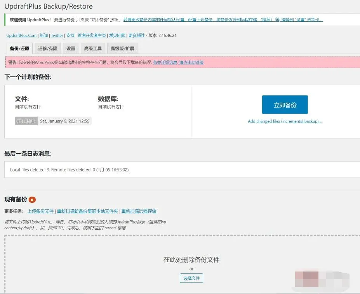Click the 现在时间 label
The image size is (360, 294).
click(26, 121)
